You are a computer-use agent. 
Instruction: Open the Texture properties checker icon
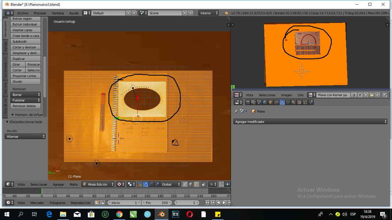tap(299, 102)
